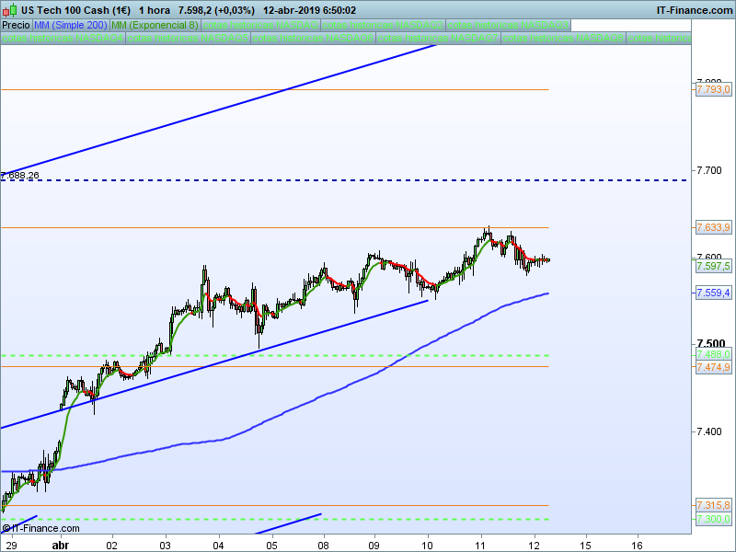The image size is (736, 552).
Task: Select cotas historicas NASDAQ3 label
Action: (x=509, y=25)
